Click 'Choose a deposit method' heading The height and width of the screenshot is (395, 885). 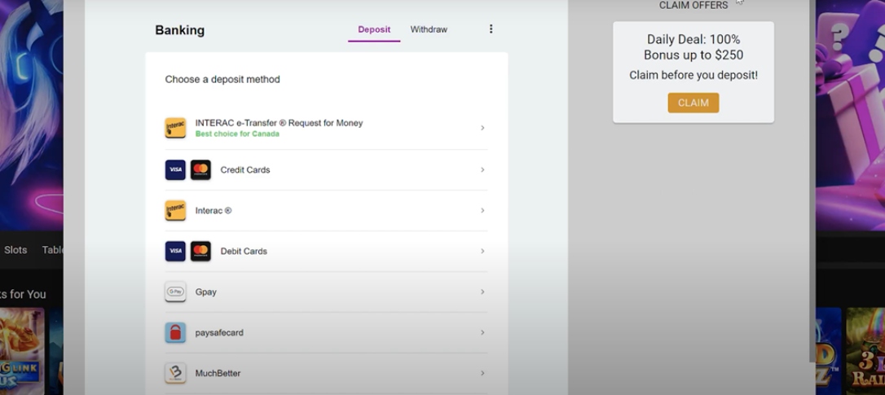(x=222, y=80)
